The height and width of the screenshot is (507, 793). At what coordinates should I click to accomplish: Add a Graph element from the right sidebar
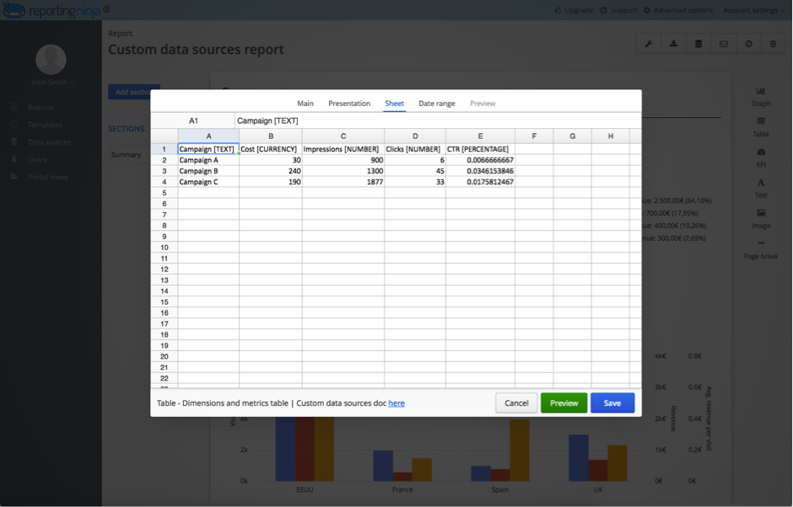tap(761, 95)
